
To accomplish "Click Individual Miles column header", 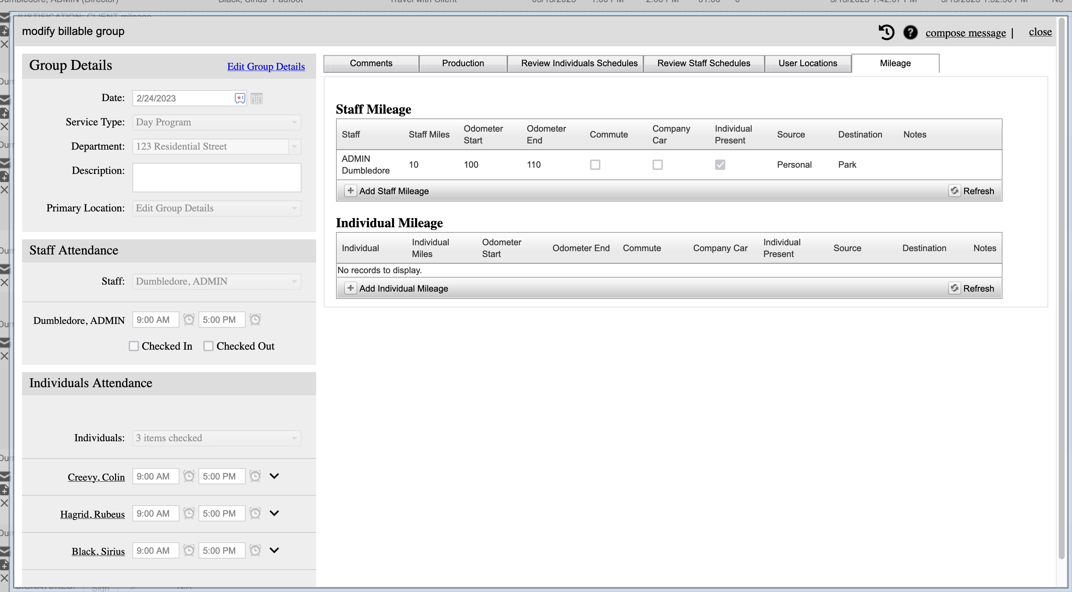I will [x=430, y=248].
